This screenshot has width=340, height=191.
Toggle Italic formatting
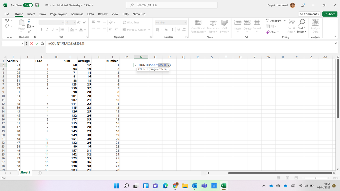click(x=47, y=30)
